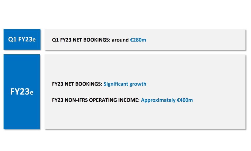Click the word BOOKINGS in the lower panel
This screenshot has height=151, width=251.
[89, 84]
